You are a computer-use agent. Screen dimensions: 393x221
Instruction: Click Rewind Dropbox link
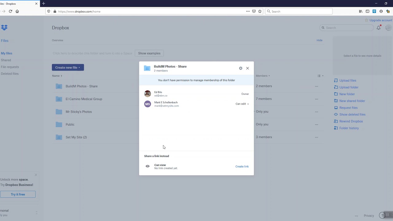351,121
